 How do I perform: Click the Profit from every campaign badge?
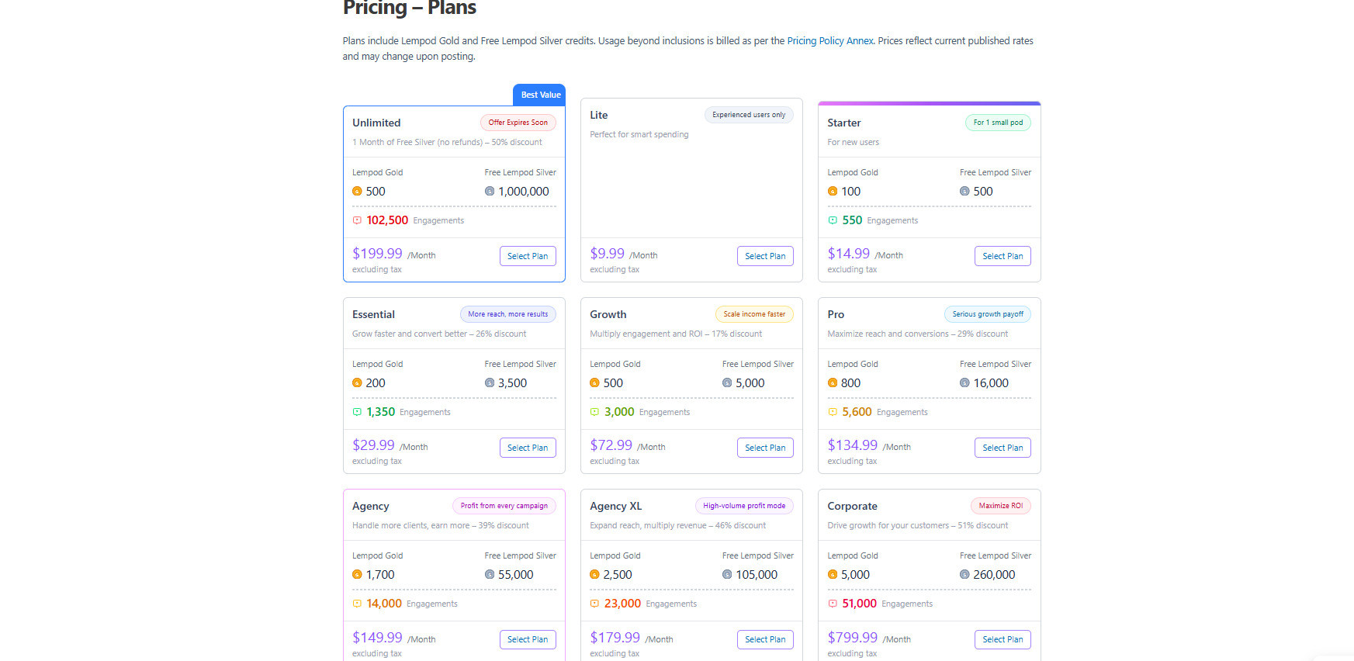click(x=504, y=506)
